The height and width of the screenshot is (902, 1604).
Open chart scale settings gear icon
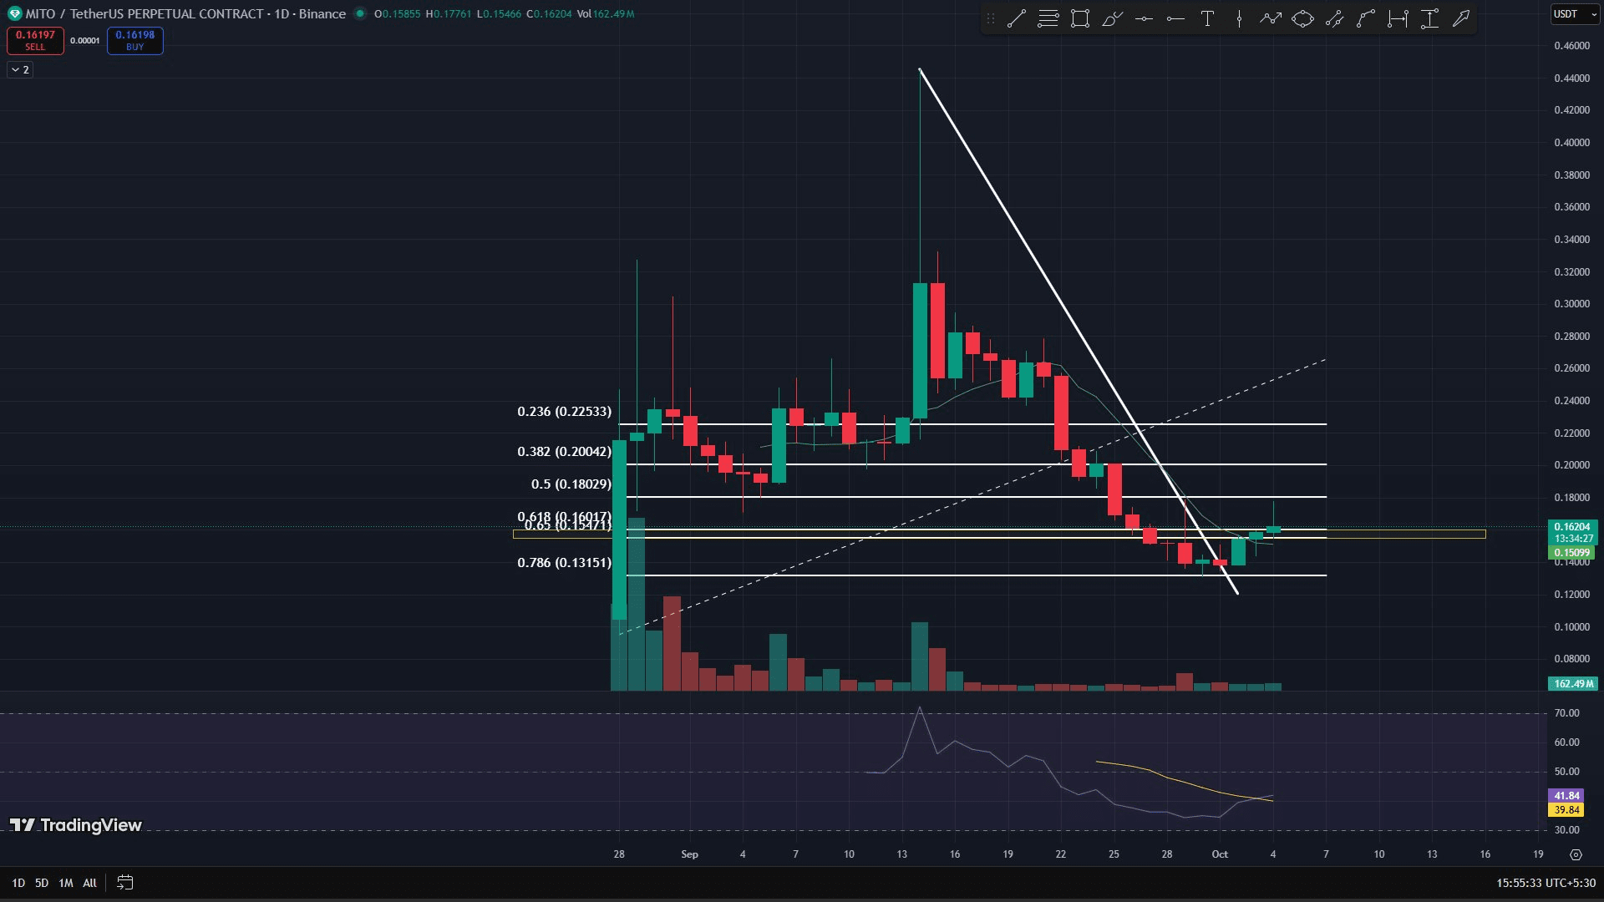click(1576, 854)
